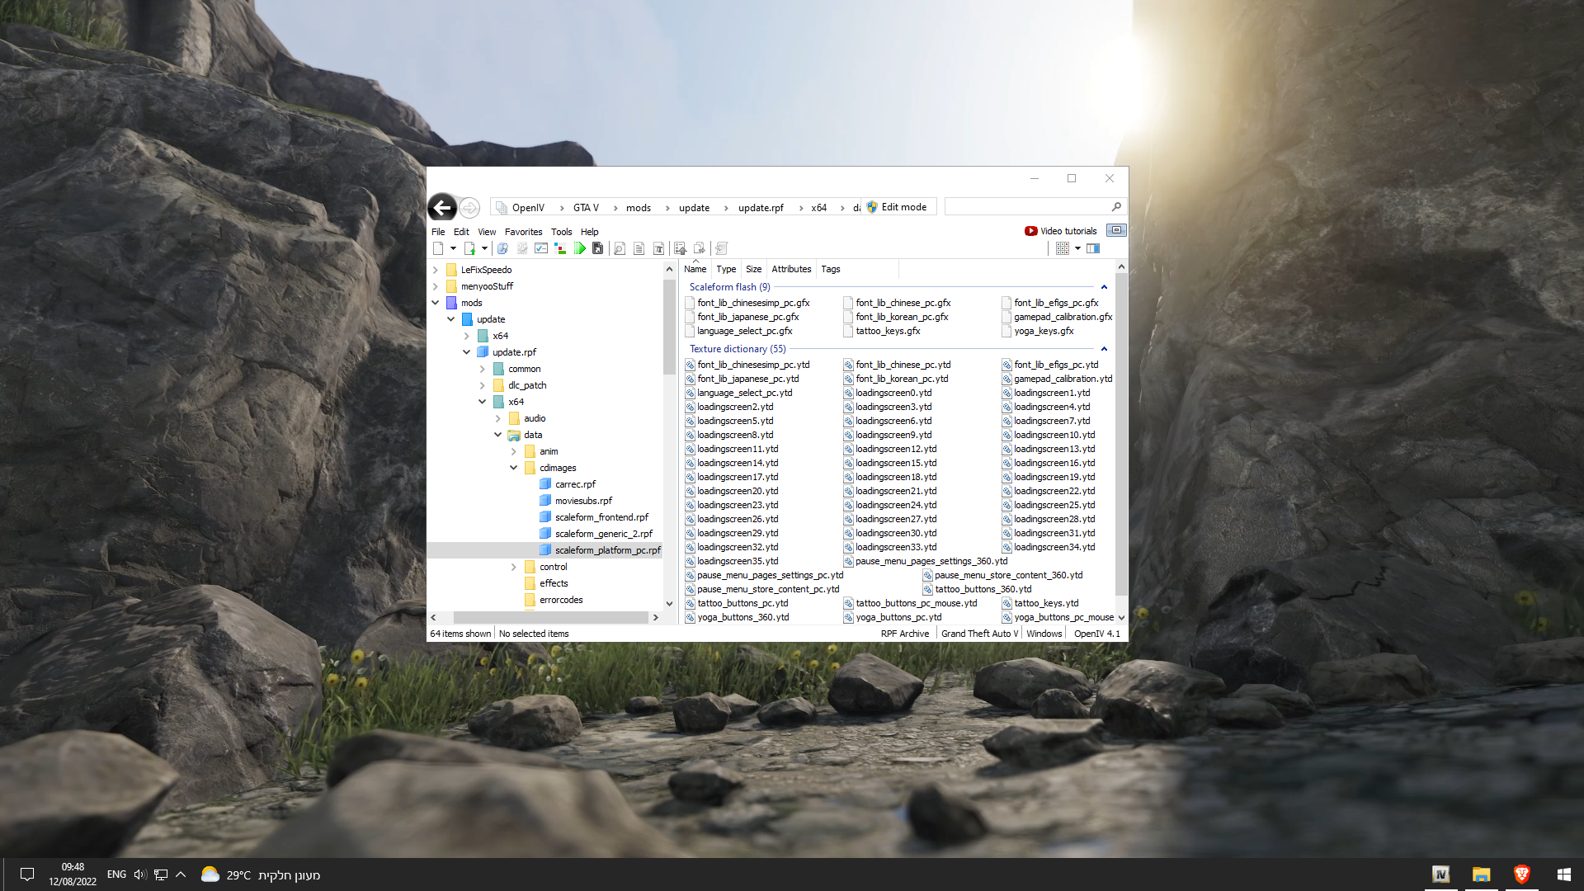Screen dimensions: 1584x891
Task: Select loadingscreen12.ytd in file list
Action: (895, 449)
